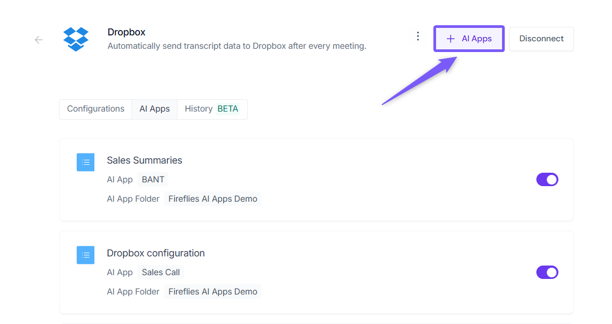Click the back arrow icon
Image resolution: width=612 pixels, height=324 pixels.
pyautogui.click(x=39, y=40)
